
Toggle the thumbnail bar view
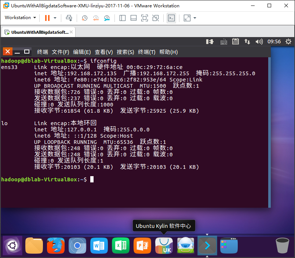pos(134,18)
